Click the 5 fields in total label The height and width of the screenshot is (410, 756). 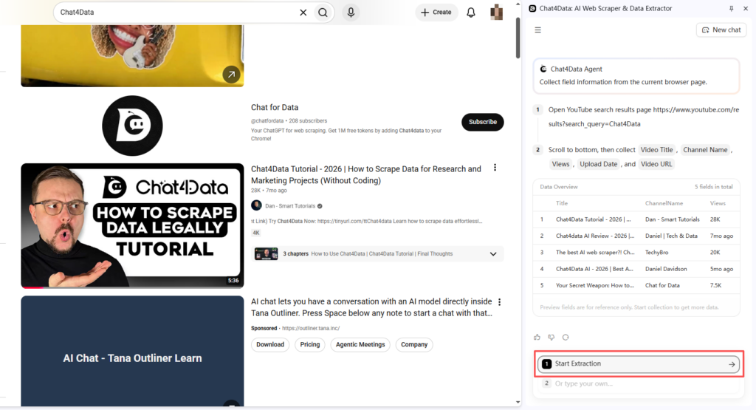pyautogui.click(x=714, y=187)
